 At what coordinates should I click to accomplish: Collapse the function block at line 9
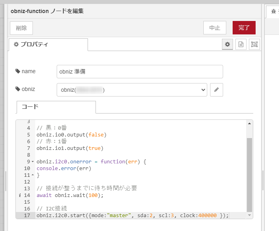[32, 162]
